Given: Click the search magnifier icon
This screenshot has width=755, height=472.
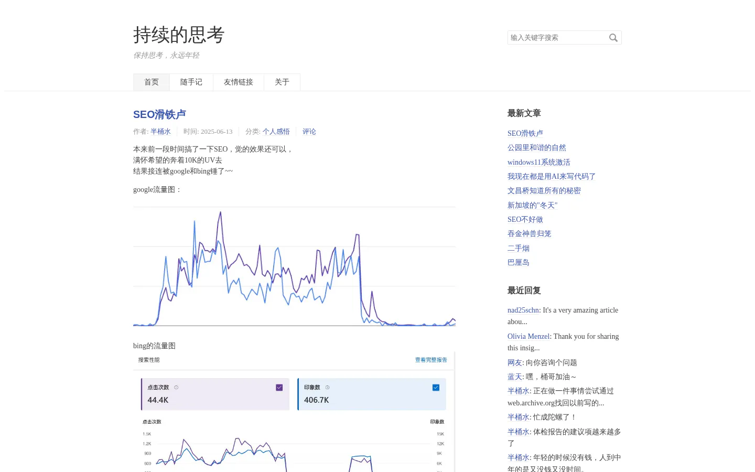Looking at the screenshot, I should click(x=613, y=38).
